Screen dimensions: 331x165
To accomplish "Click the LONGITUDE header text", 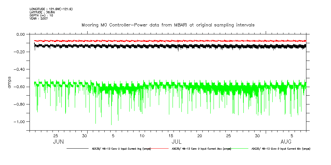I will pyautogui.click(x=51, y=9).
